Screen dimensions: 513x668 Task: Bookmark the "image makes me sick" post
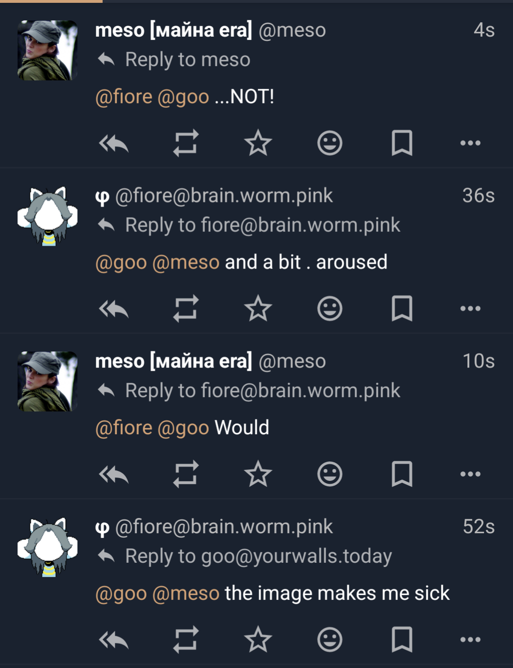[x=402, y=639]
